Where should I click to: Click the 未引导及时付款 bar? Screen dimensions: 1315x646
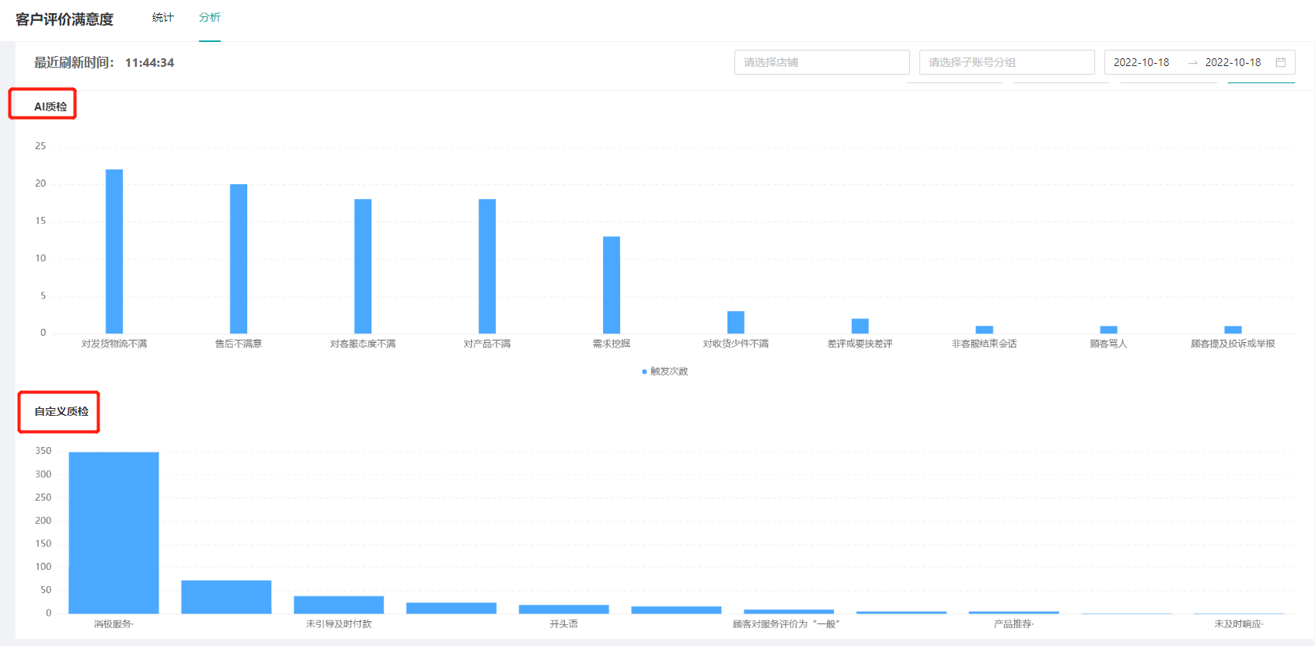pos(339,605)
